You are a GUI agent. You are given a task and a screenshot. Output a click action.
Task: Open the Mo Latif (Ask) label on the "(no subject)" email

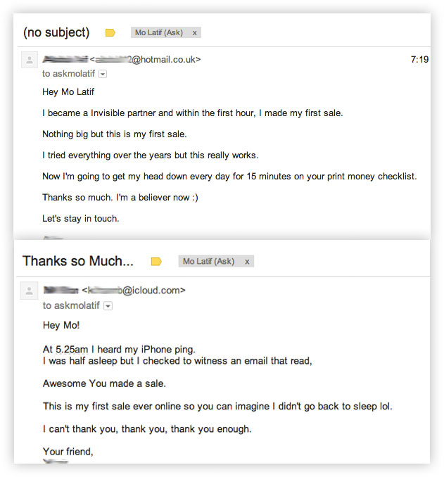(x=159, y=32)
